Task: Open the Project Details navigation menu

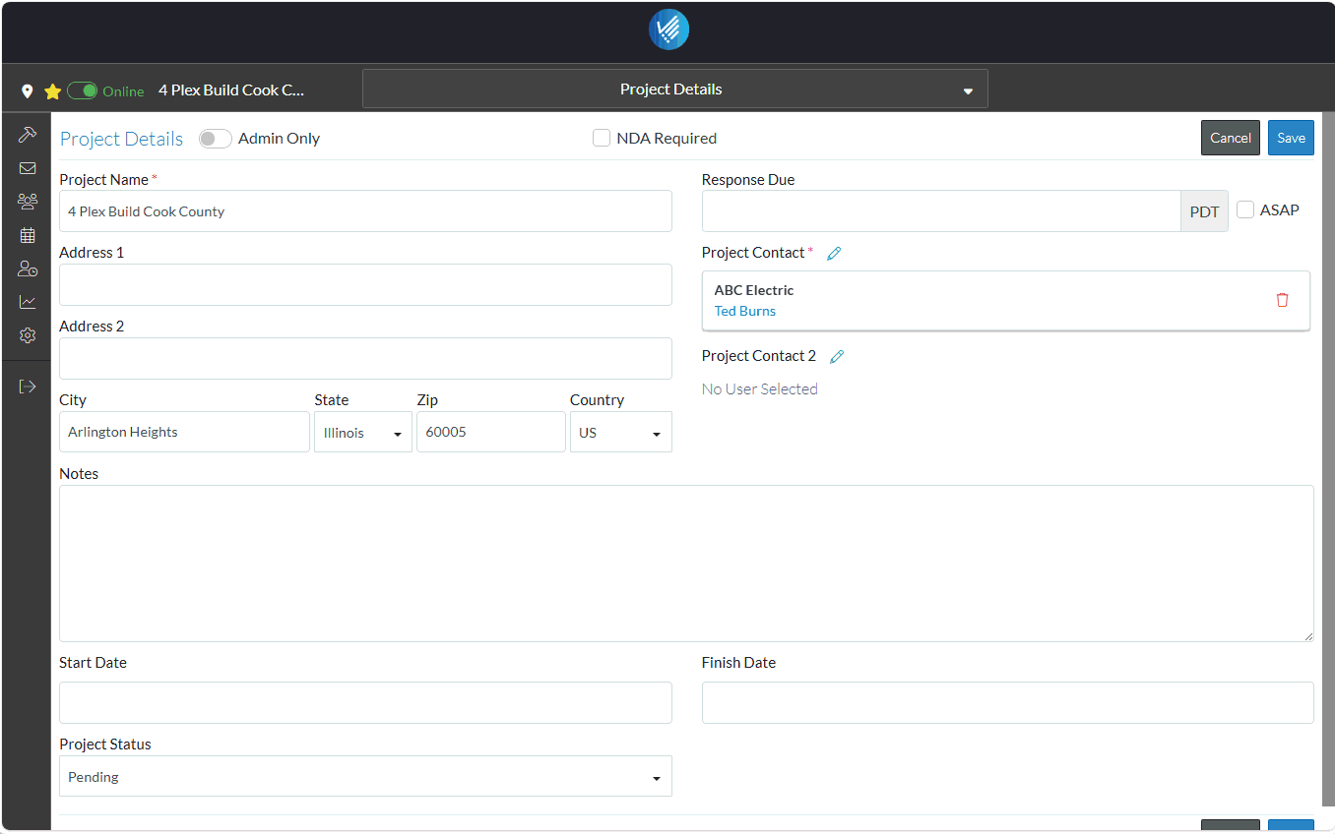Action: [674, 89]
